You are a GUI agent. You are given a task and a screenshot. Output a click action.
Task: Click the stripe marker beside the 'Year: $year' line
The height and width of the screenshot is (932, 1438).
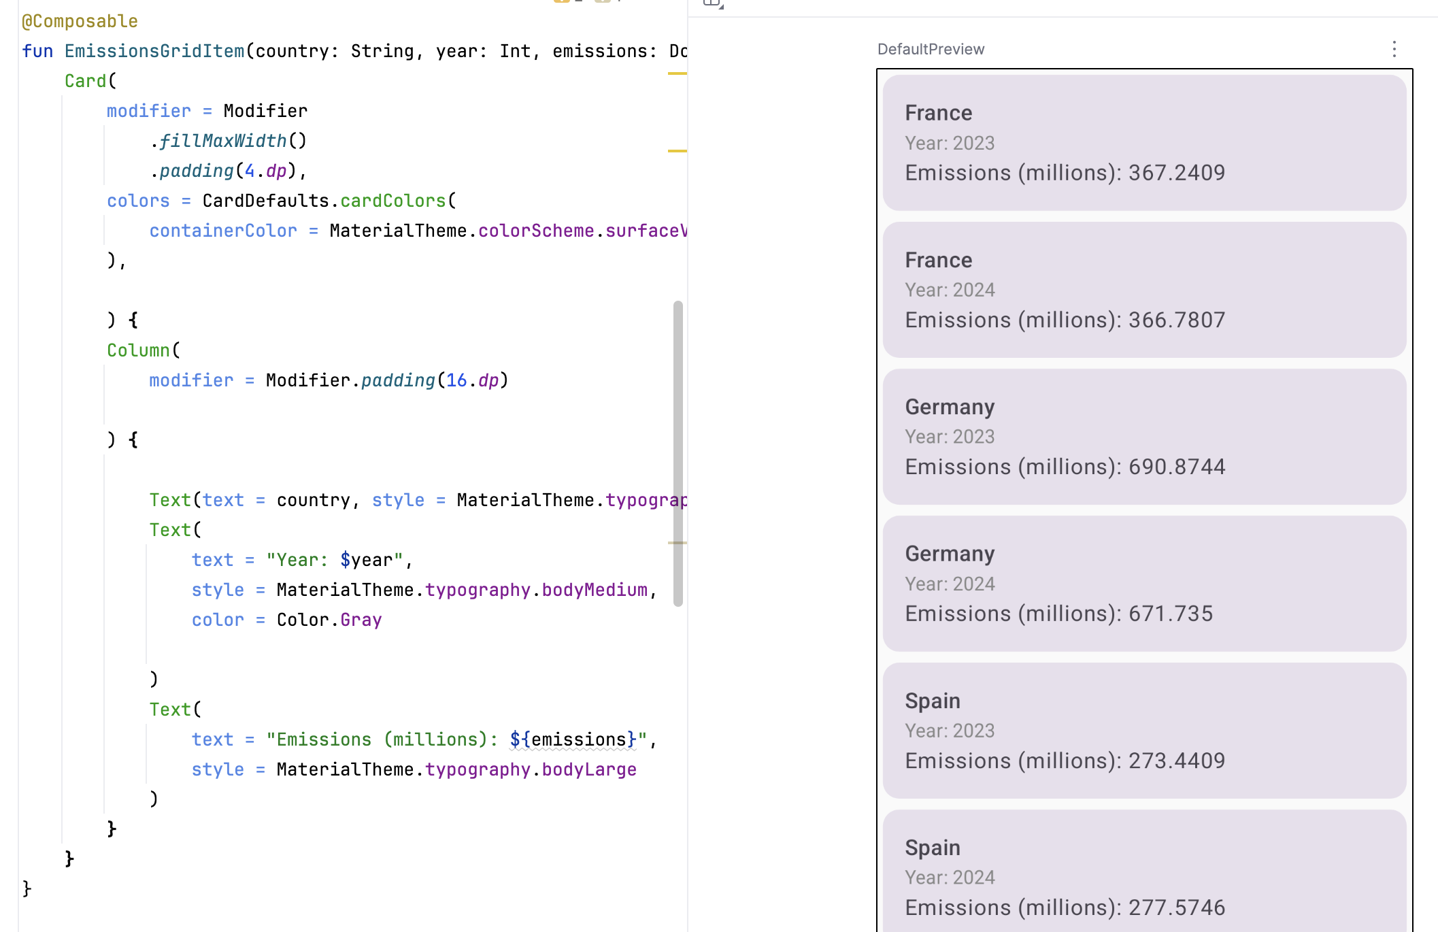point(677,543)
